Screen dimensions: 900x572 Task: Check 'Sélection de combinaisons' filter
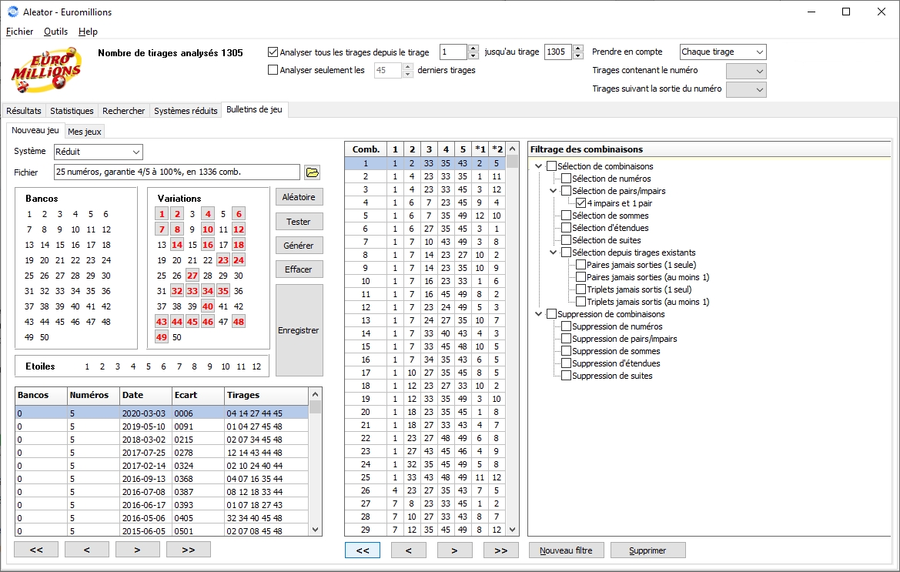pos(551,166)
